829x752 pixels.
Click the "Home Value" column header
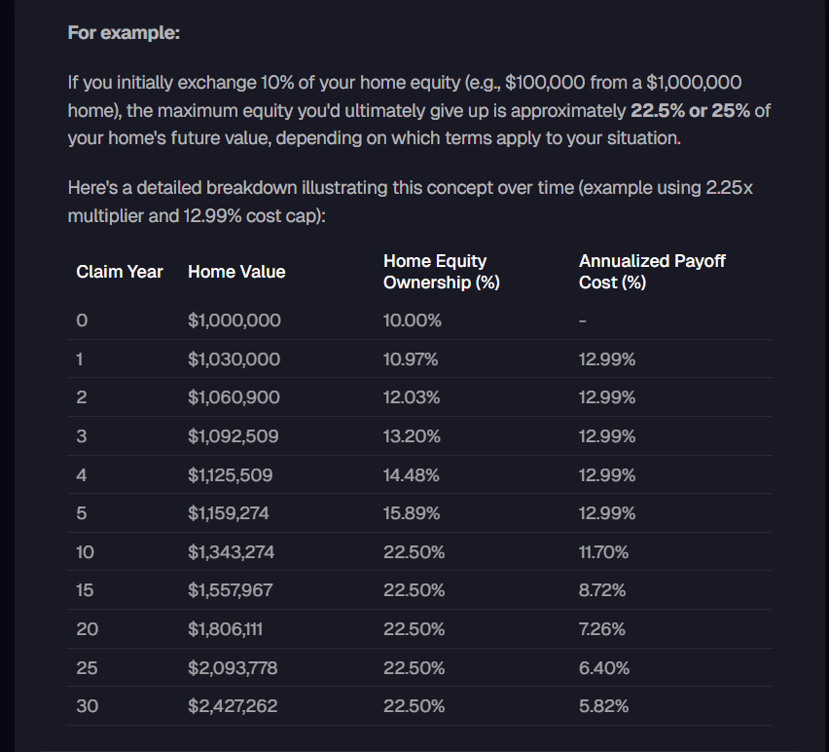coord(236,272)
